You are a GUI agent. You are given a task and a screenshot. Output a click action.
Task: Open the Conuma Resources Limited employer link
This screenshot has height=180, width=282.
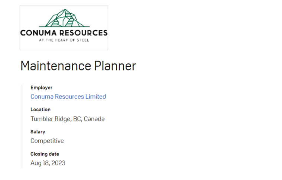click(x=68, y=96)
